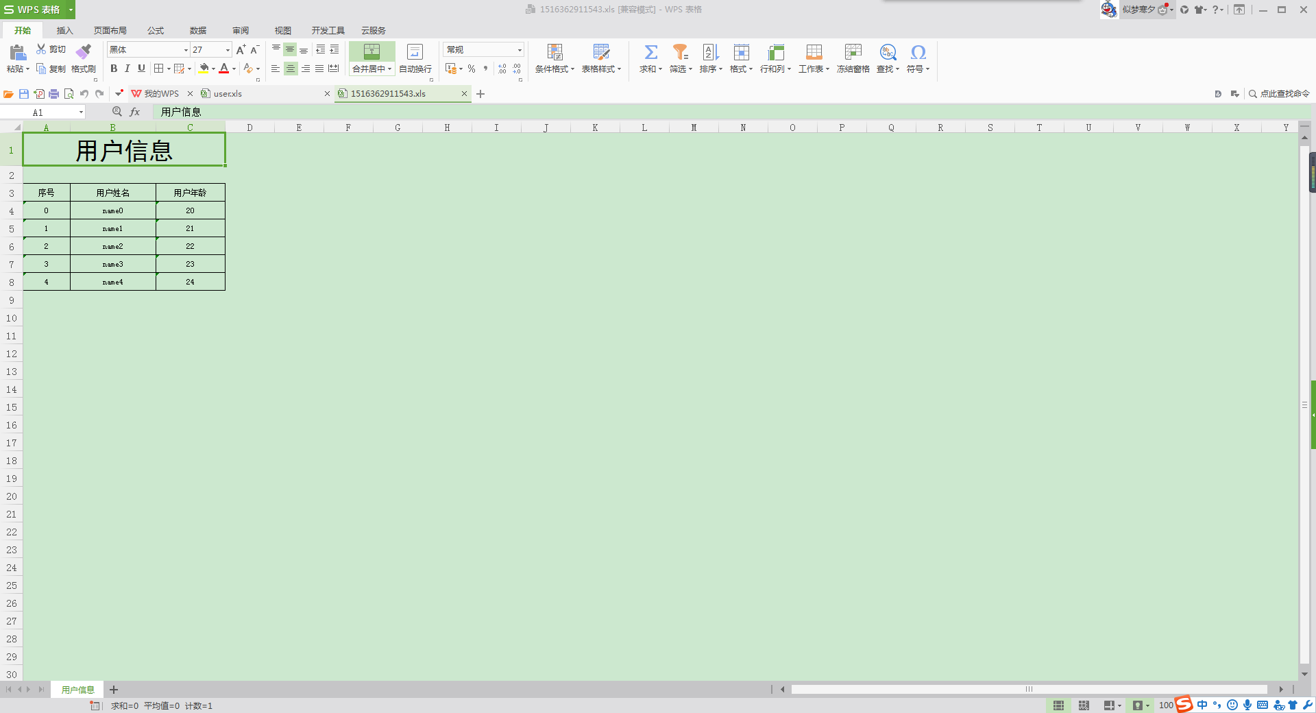The width and height of the screenshot is (1316, 713).
Task: Toggle vertical middle alignment
Action: [290, 49]
